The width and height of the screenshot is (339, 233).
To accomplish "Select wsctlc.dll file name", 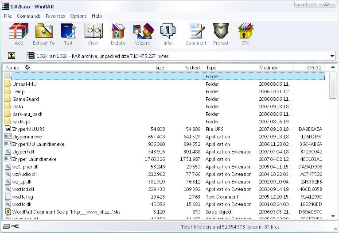I will pos(22,204).
